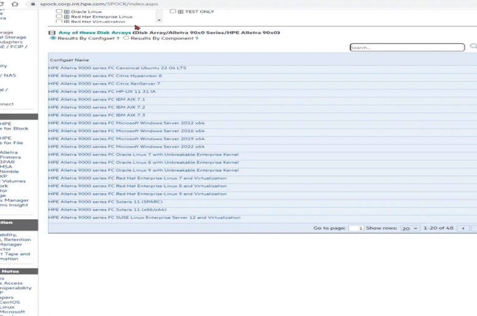Click the Go to page number field
Viewport: 477px width, 316px height.
click(x=357, y=228)
